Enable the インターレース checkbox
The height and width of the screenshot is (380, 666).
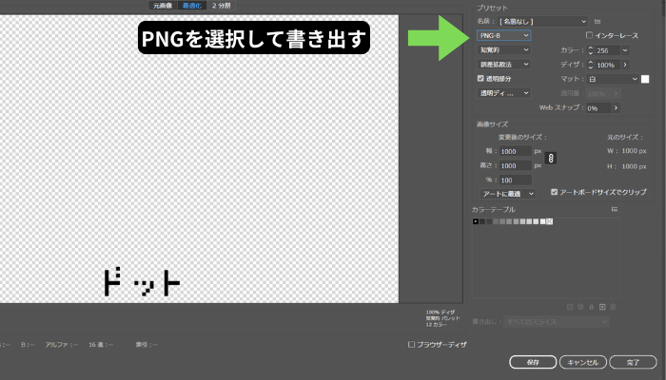(589, 35)
